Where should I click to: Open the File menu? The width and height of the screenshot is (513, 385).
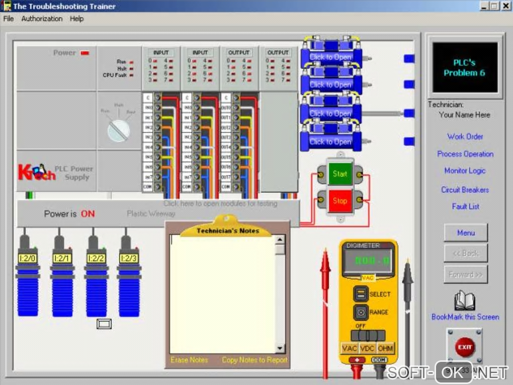click(x=9, y=19)
